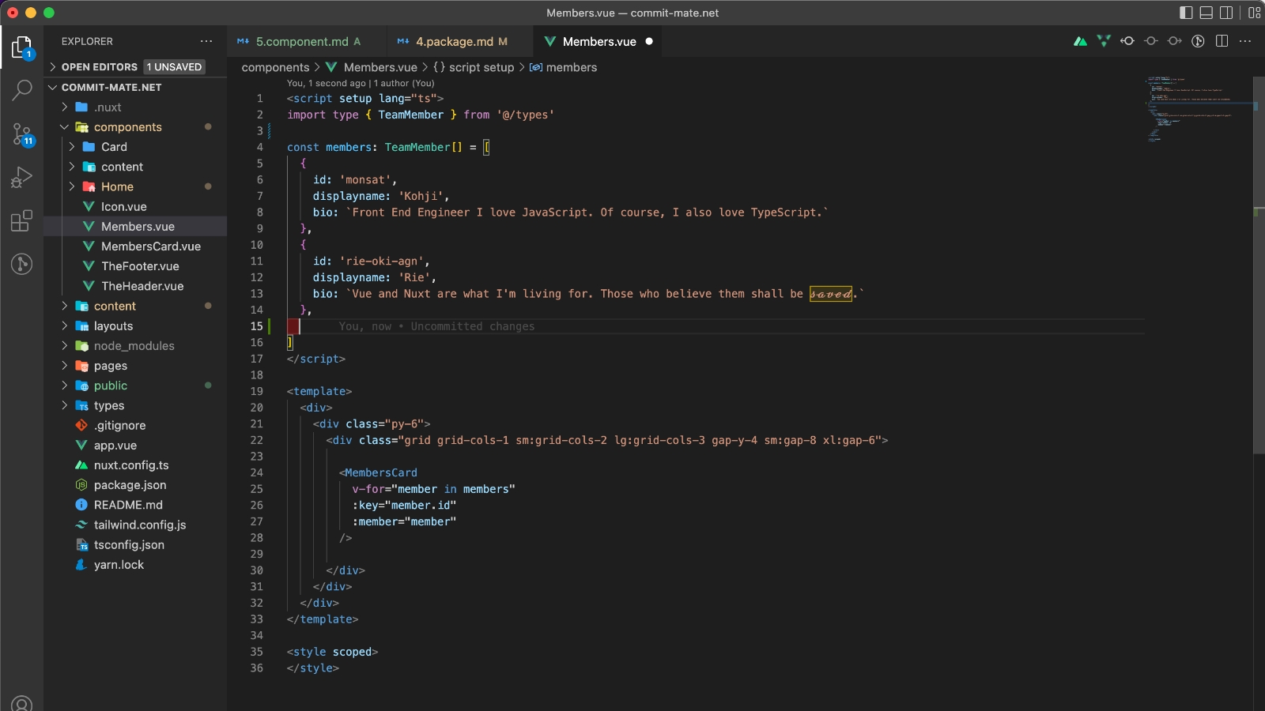The image size is (1265, 711).
Task: Open Source Control view with 11 changes
Action: pos(22,134)
